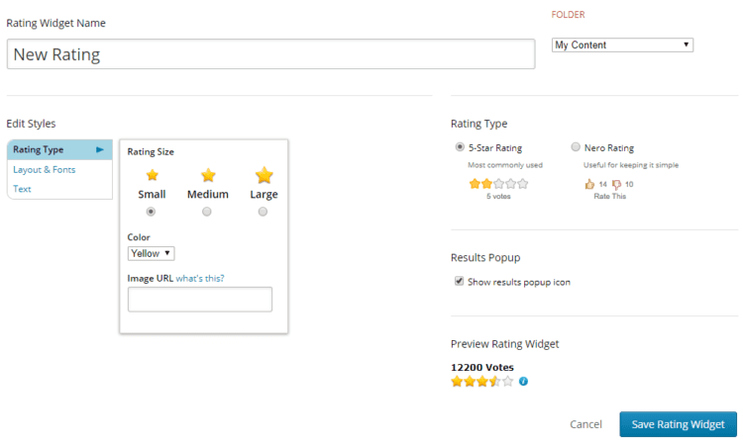The width and height of the screenshot is (743, 443).
Task: Uncheck Show results popup icon checkbox
Action: [x=459, y=281]
